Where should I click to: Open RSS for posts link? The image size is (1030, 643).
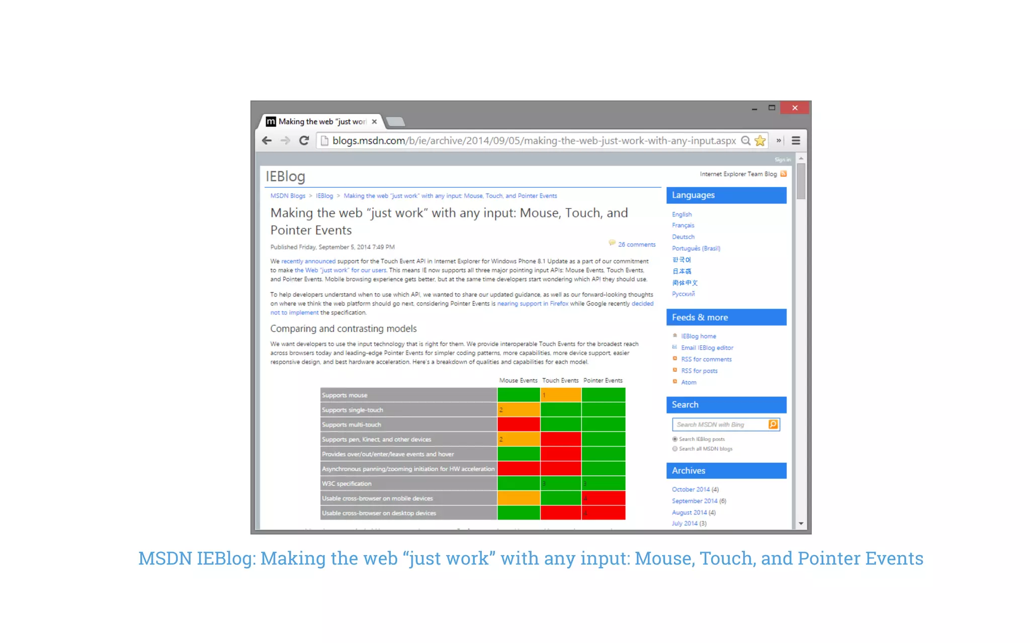pyautogui.click(x=699, y=371)
